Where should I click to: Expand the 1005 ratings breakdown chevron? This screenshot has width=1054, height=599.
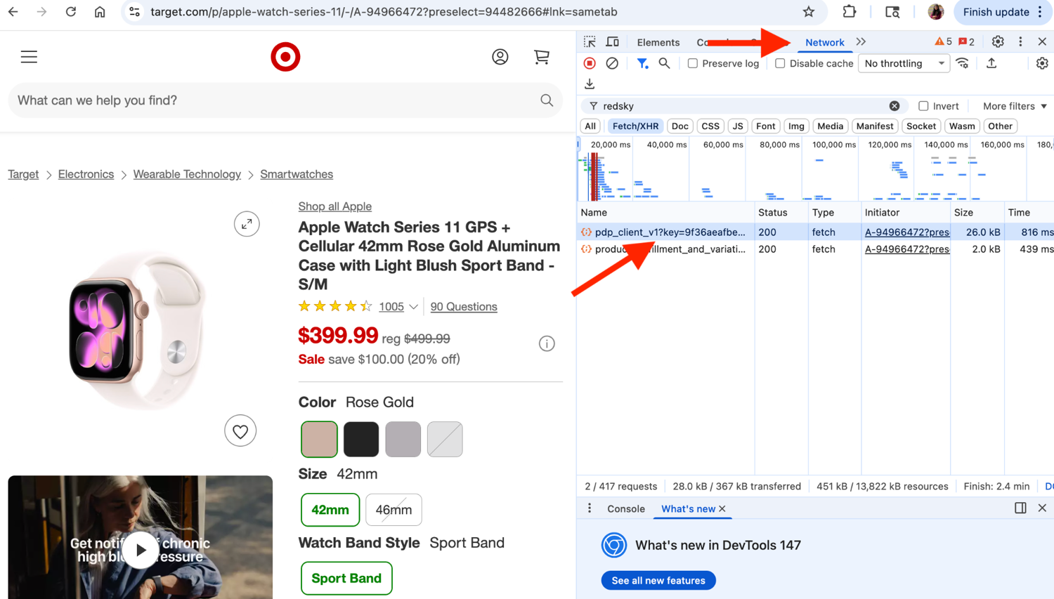(x=413, y=307)
